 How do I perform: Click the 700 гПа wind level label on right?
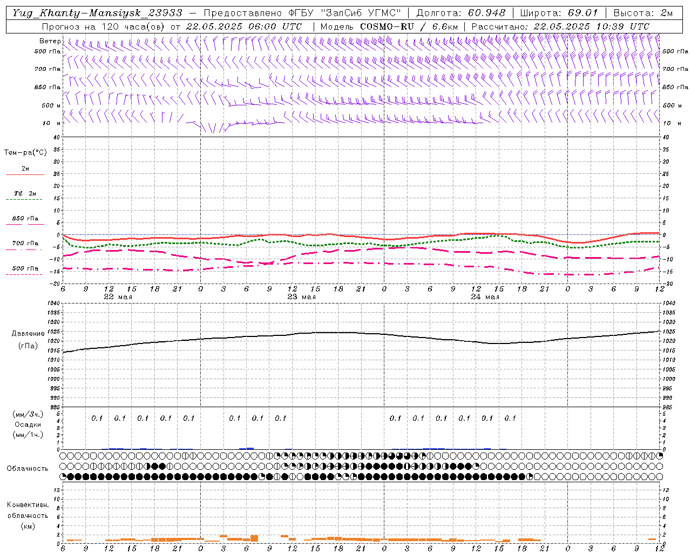click(x=675, y=69)
